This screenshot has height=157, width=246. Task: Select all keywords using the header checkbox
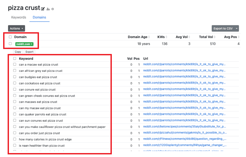coord(14,58)
